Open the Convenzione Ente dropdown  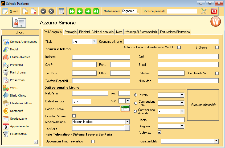(182, 103)
